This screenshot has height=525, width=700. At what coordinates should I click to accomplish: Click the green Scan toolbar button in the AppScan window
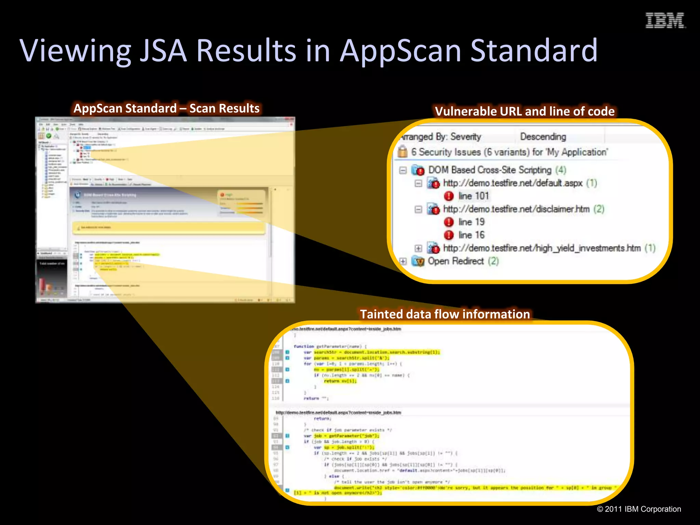[62, 129]
